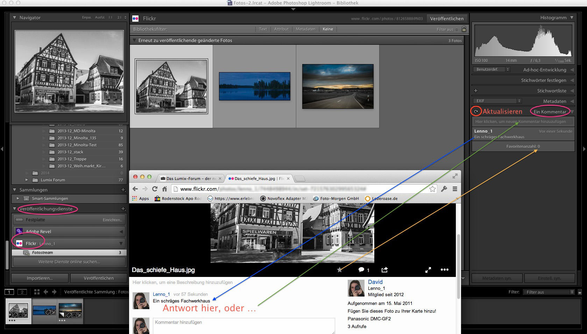Collapse the Flickr publish service

(121, 243)
